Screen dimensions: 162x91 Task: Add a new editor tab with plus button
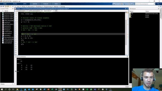(x=56, y=11)
